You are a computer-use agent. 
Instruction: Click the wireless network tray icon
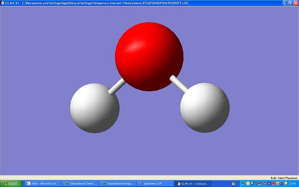[244, 184]
